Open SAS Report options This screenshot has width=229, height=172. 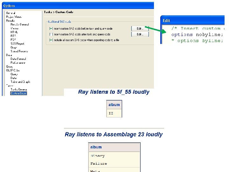click(17, 43)
